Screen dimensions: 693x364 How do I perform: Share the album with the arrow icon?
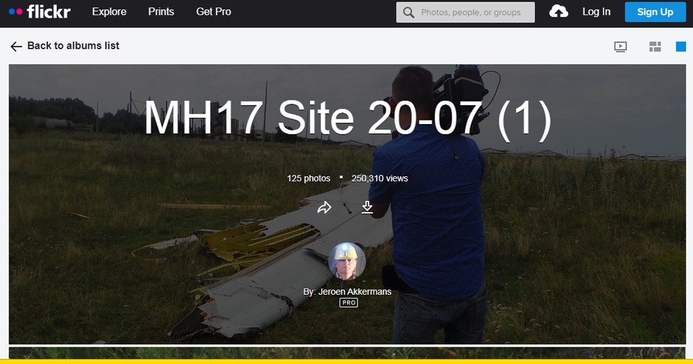325,207
